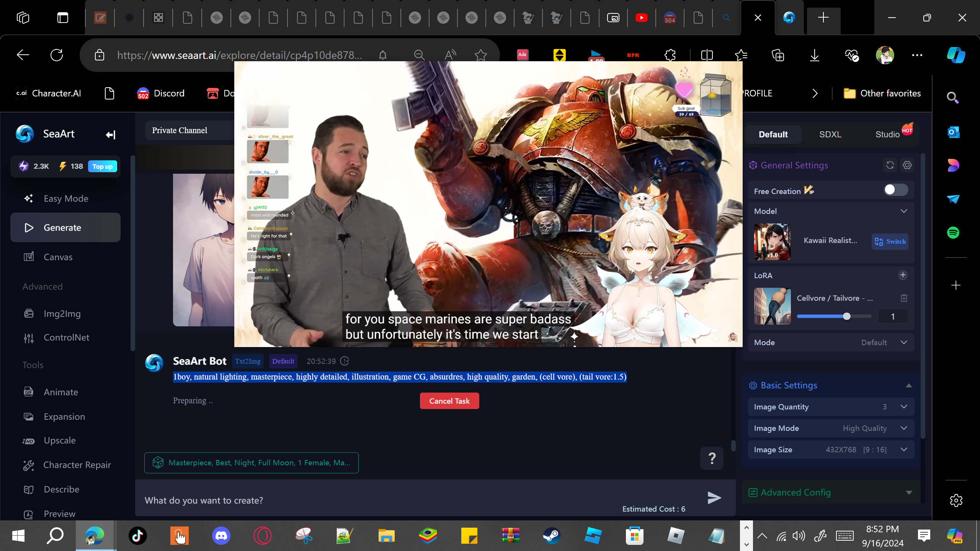Collapse the SeaArt sidebar with arrow icon

[111, 135]
